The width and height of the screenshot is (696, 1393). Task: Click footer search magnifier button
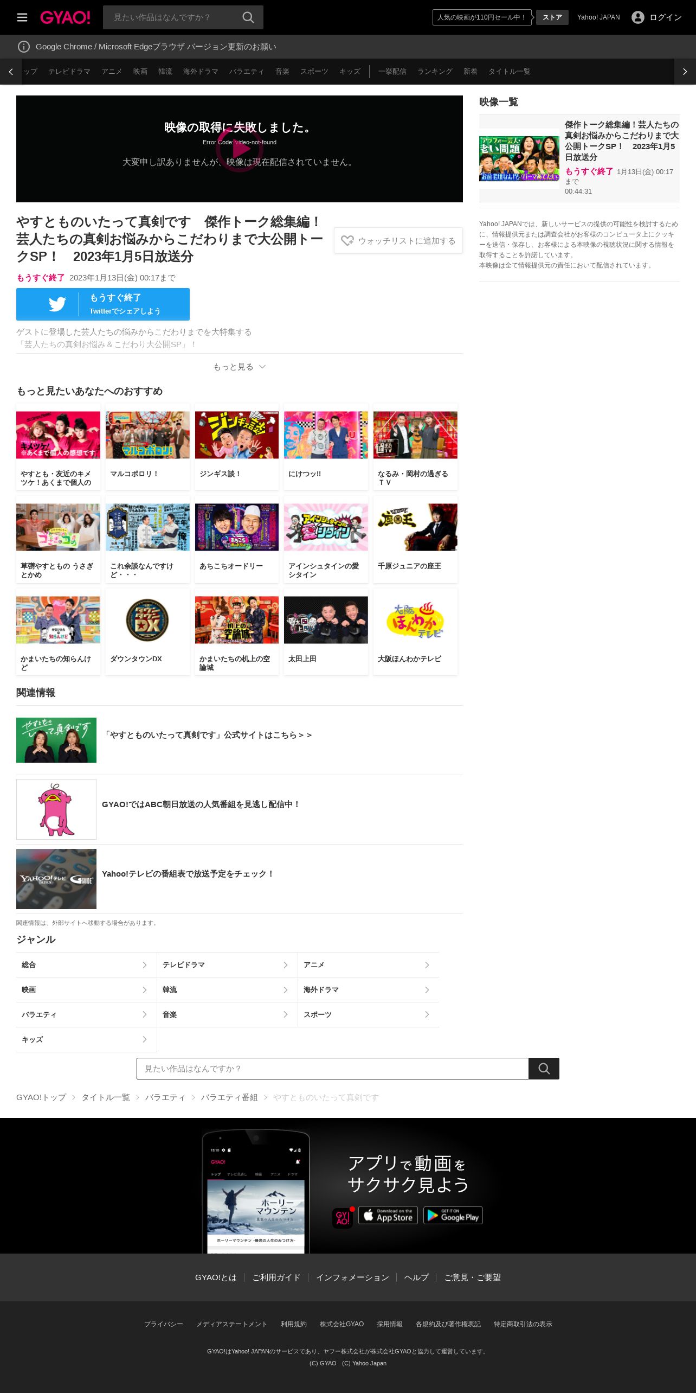544,1068
